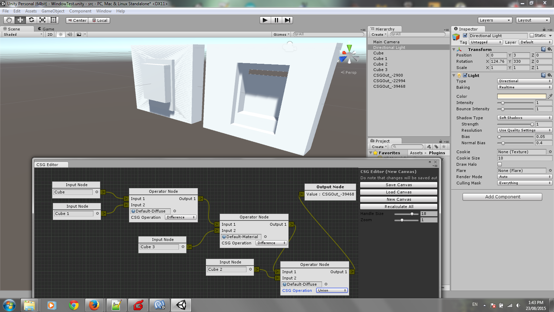Enable the Static checkbox for Directional Light

(531, 35)
